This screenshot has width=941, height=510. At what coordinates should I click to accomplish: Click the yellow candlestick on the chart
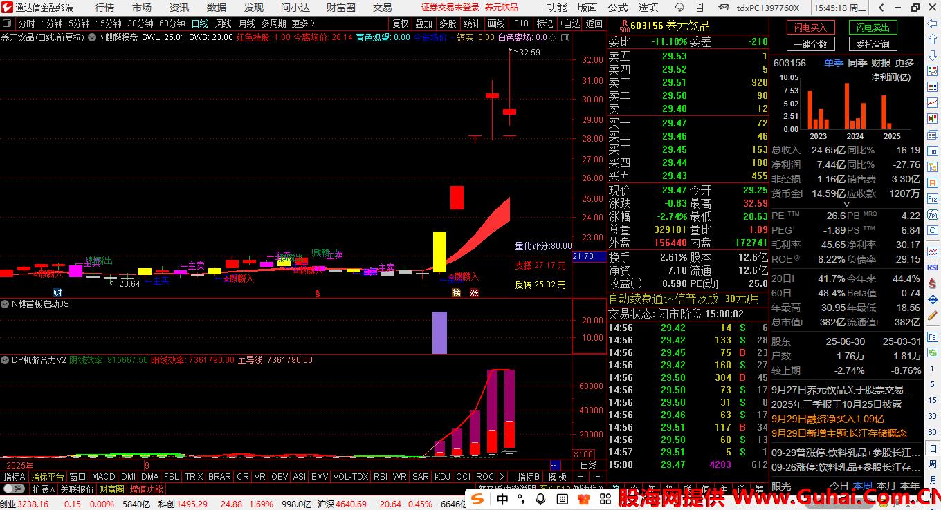click(439, 252)
